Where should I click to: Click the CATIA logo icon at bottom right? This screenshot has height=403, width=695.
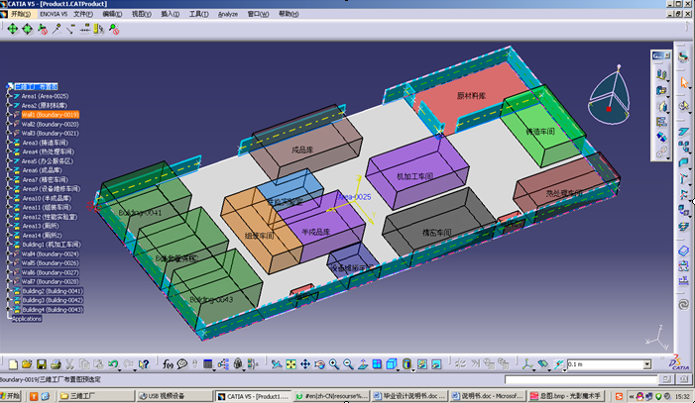[x=674, y=363]
